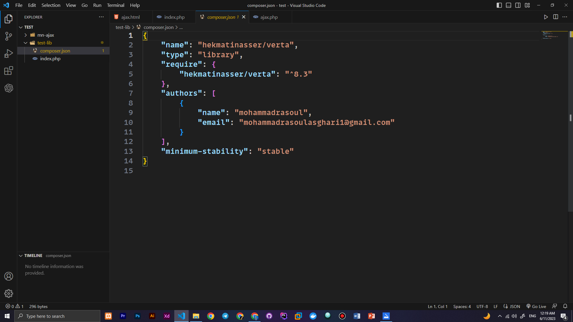Open XAMPP from the taskbar
The width and height of the screenshot is (573, 322).
108,316
